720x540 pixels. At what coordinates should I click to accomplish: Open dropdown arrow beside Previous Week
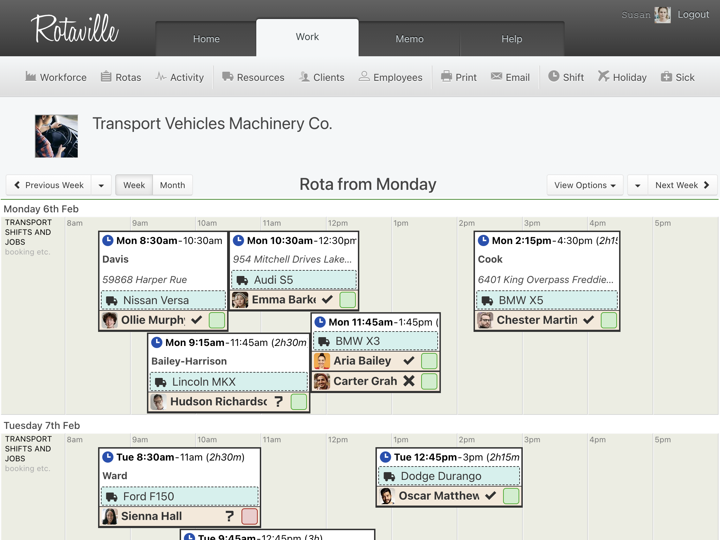101,185
